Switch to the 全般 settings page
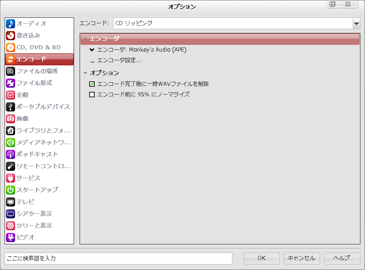Image resolution: width=365 pixels, height=270 pixels. tap(22, 95)
